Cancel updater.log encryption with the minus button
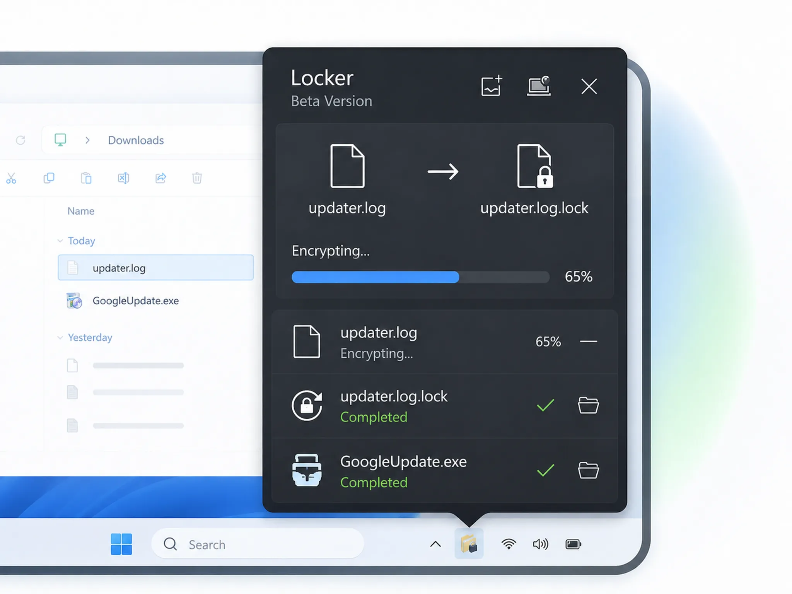Screen dimensions: 792x594 pos(589,341)
